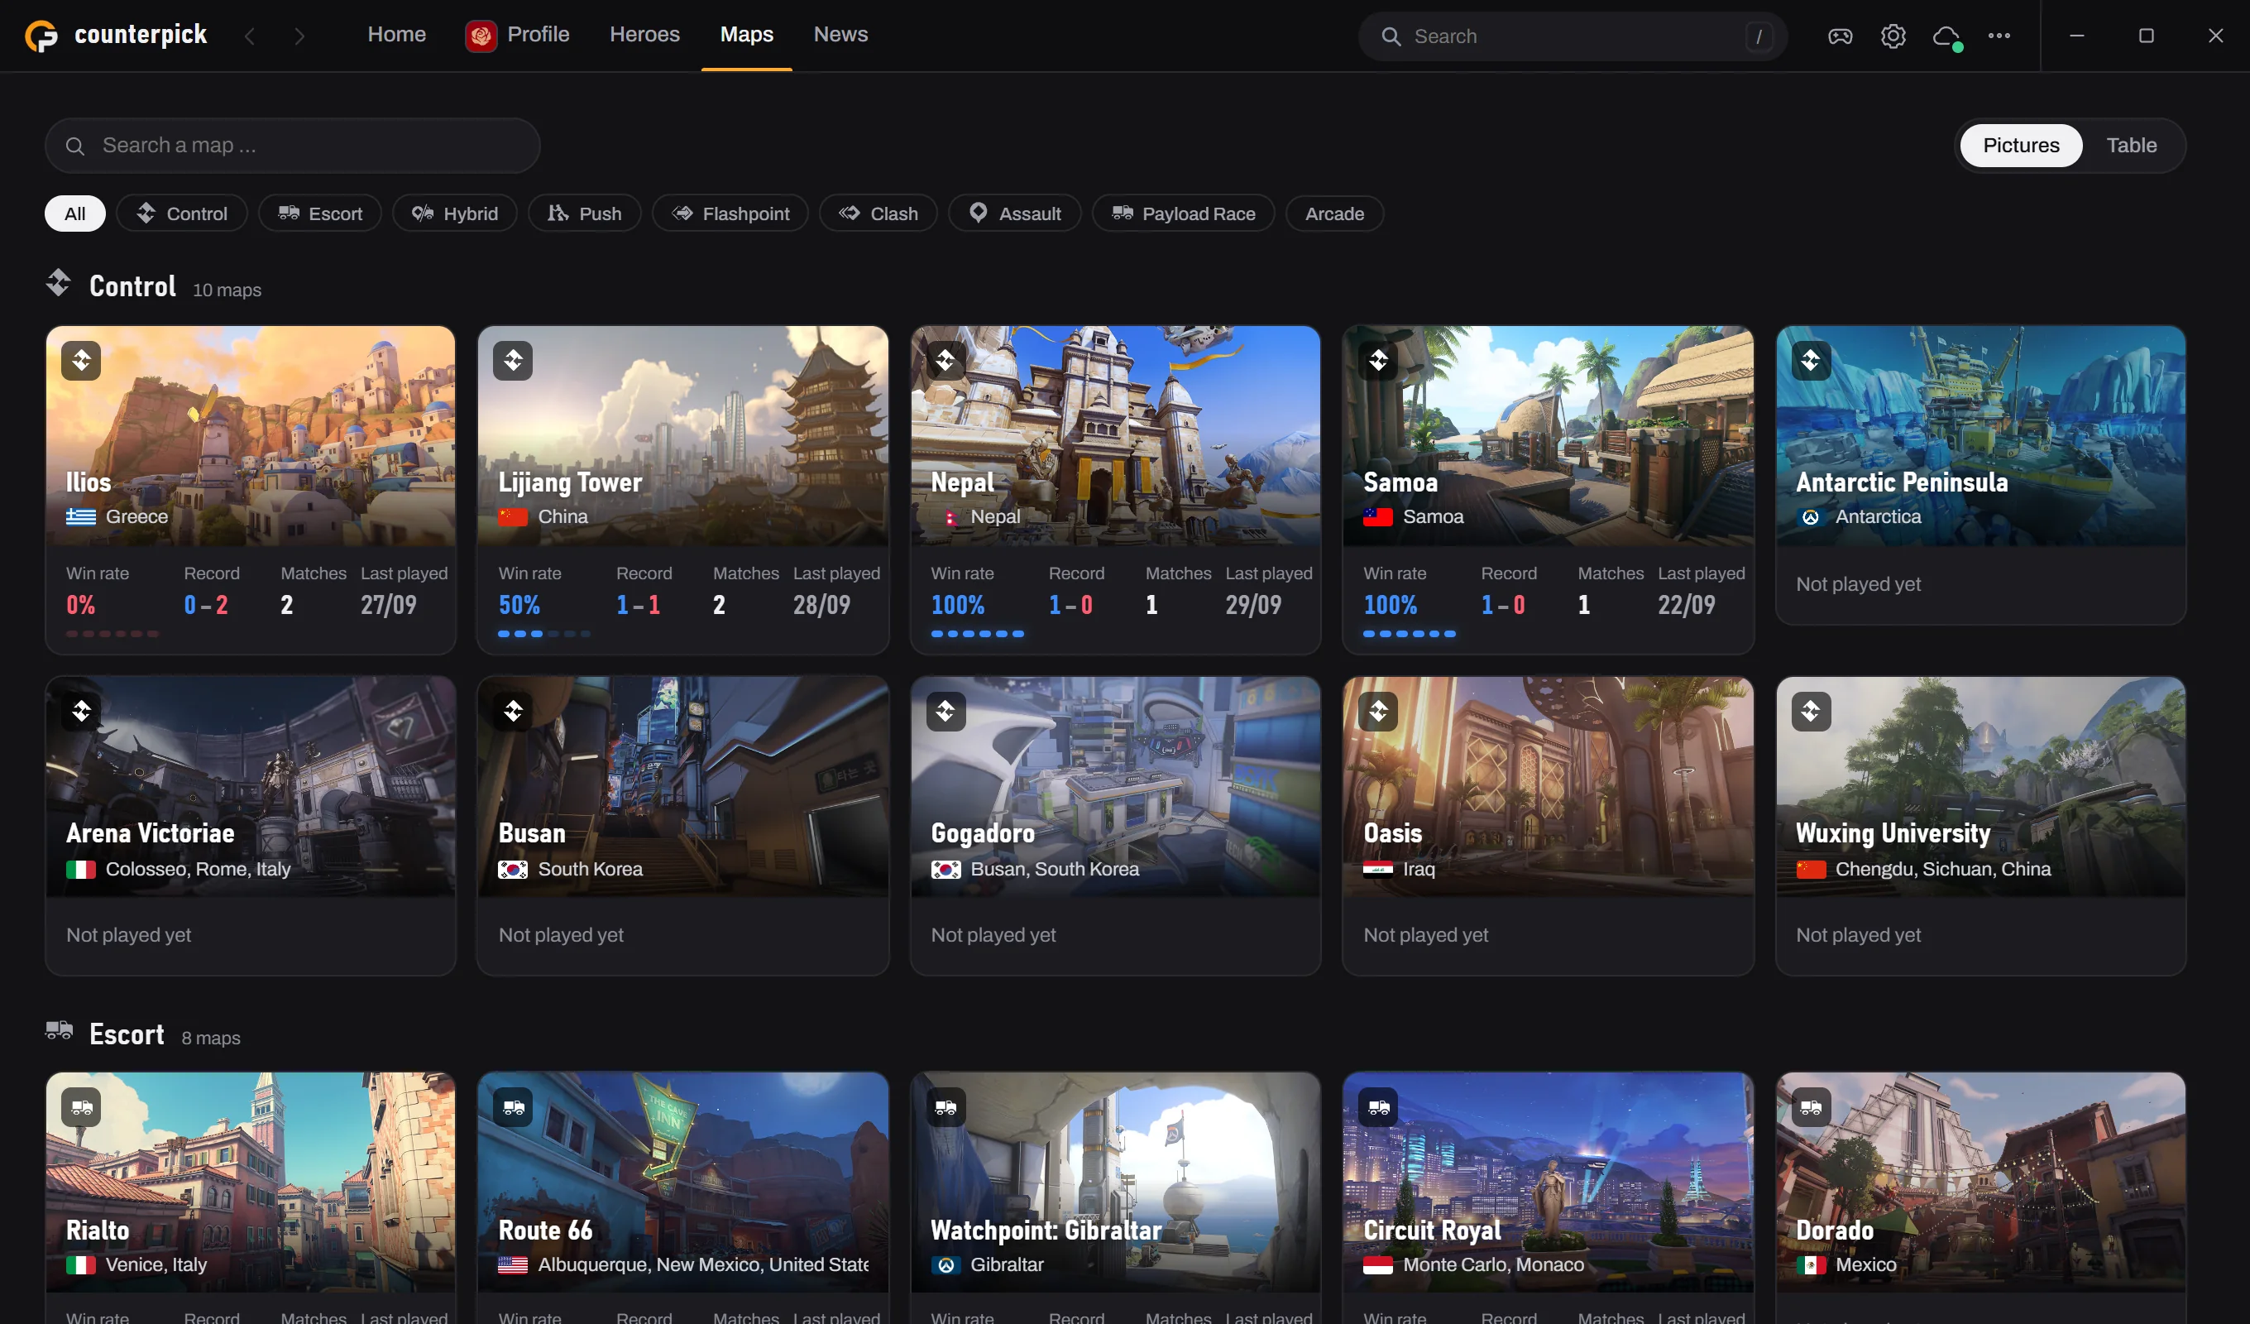Open the Antarctic Peninsula map card
Screen dimensions: 2250x1324
pyautogui.click(x=1980, y=474)
